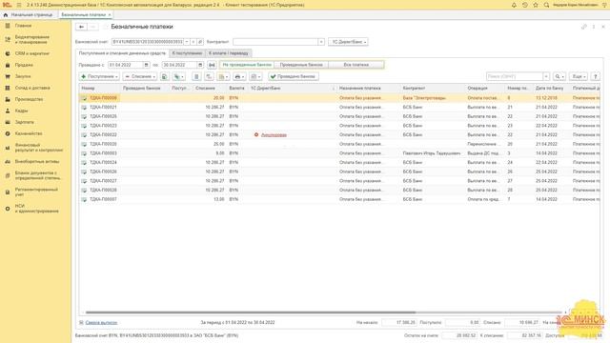
Task: Open the Сверка выписок link
Action: [101, 322]
